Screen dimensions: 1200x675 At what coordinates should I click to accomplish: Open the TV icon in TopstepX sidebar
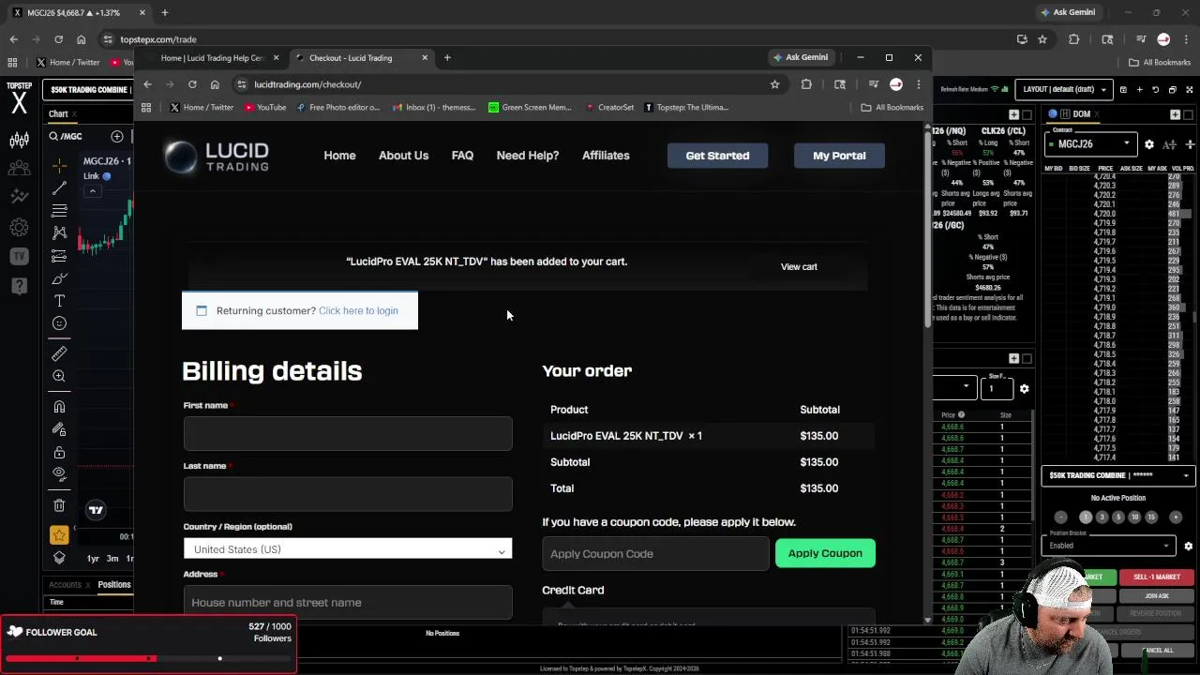pos(19,256)
